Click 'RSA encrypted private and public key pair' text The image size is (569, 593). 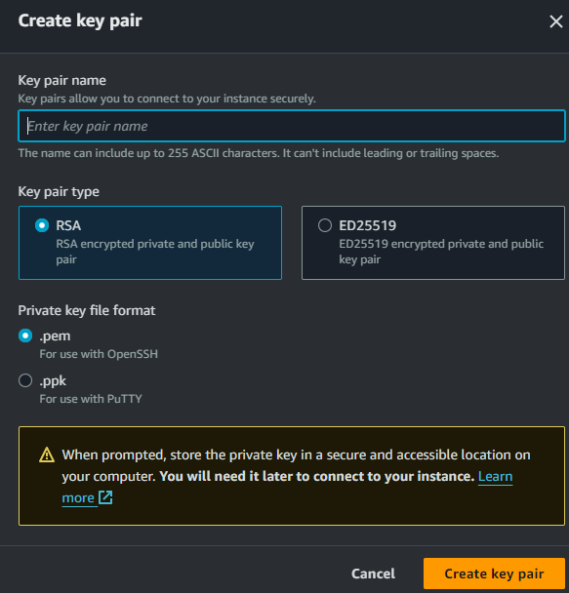[x=155, y=252]
